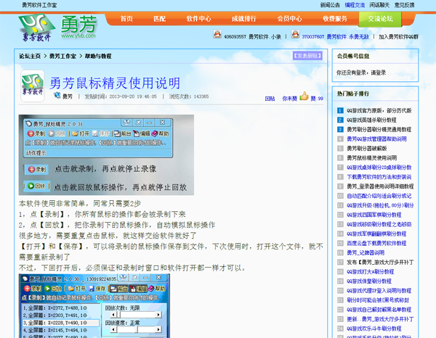Click the author icon beside 勇芳
Screen dimensions: 436x338
coord(57,96)
